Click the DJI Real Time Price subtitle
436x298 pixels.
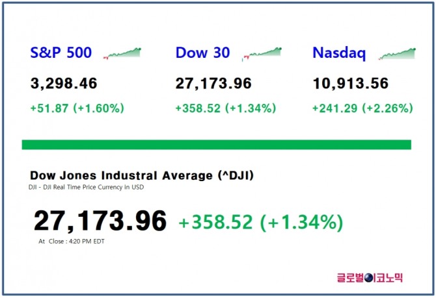point(86,187)
